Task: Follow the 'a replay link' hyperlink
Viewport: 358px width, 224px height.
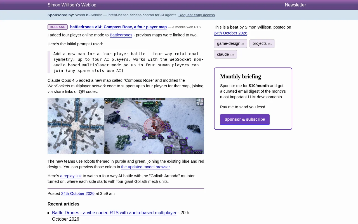Action: pyautogui.click(x=71, y=176)
